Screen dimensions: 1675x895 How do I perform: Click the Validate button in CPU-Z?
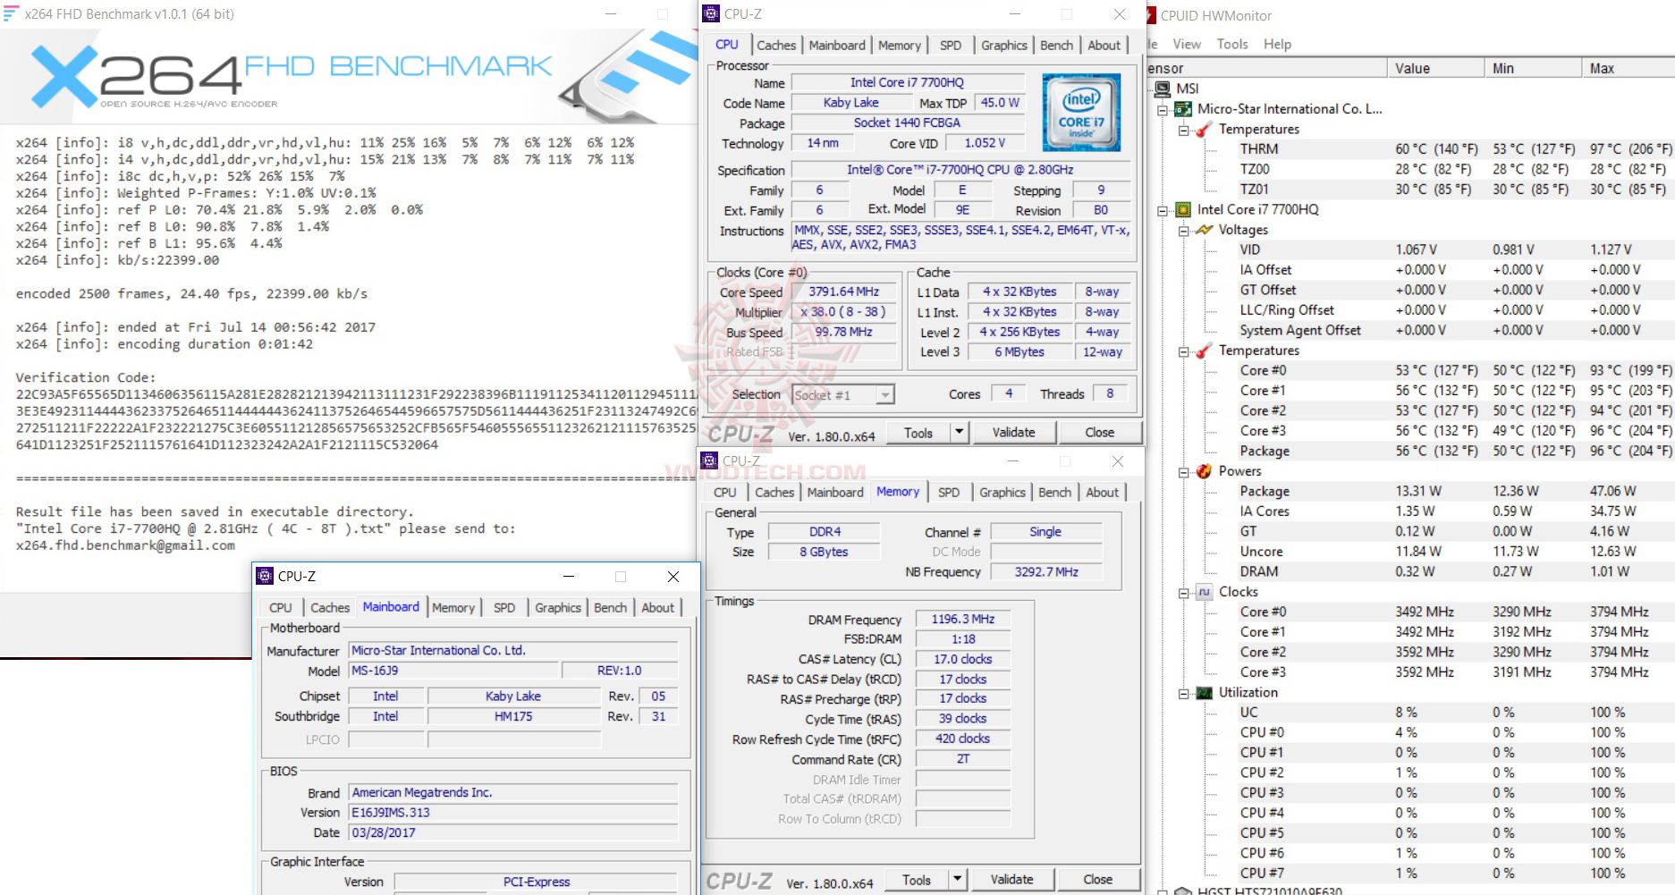(x=1014, y=432)
